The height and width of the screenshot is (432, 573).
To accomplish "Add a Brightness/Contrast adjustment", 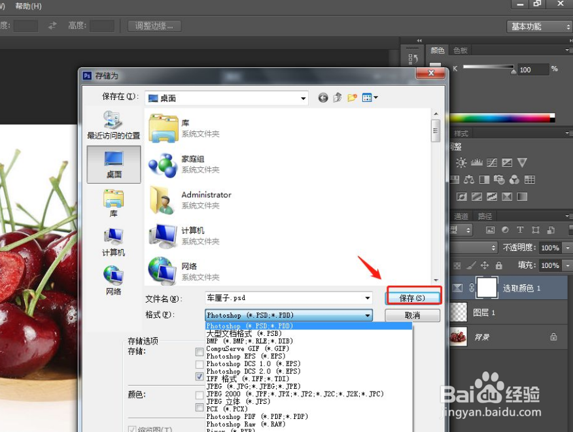I will (461, 163).
